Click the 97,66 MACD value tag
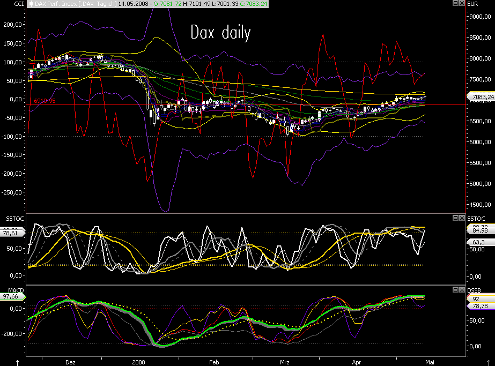The height and width of the screenshot is (366, 495). (x=11, y=296)
